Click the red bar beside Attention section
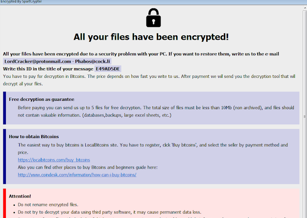 [x=4, y=203]
